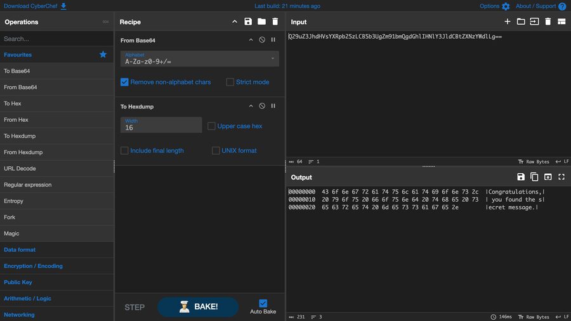Enable Upper case hex checkbox
Viewport: 571px width, 321px height.
click(211, 126)
